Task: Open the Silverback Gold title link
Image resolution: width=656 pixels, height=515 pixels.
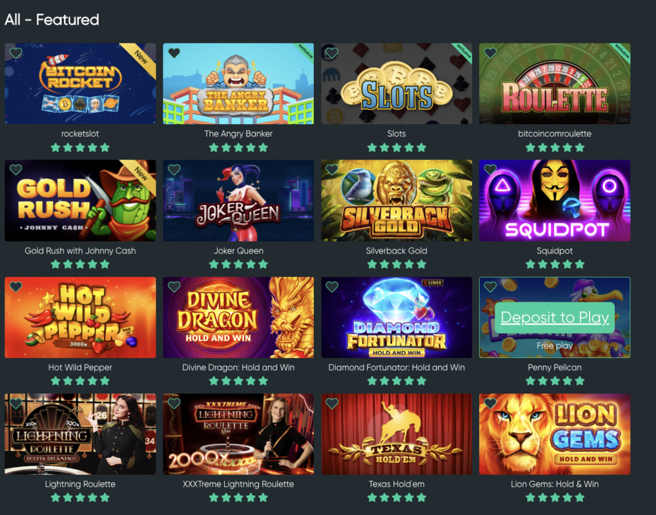Action: click(x=397, y=250)
